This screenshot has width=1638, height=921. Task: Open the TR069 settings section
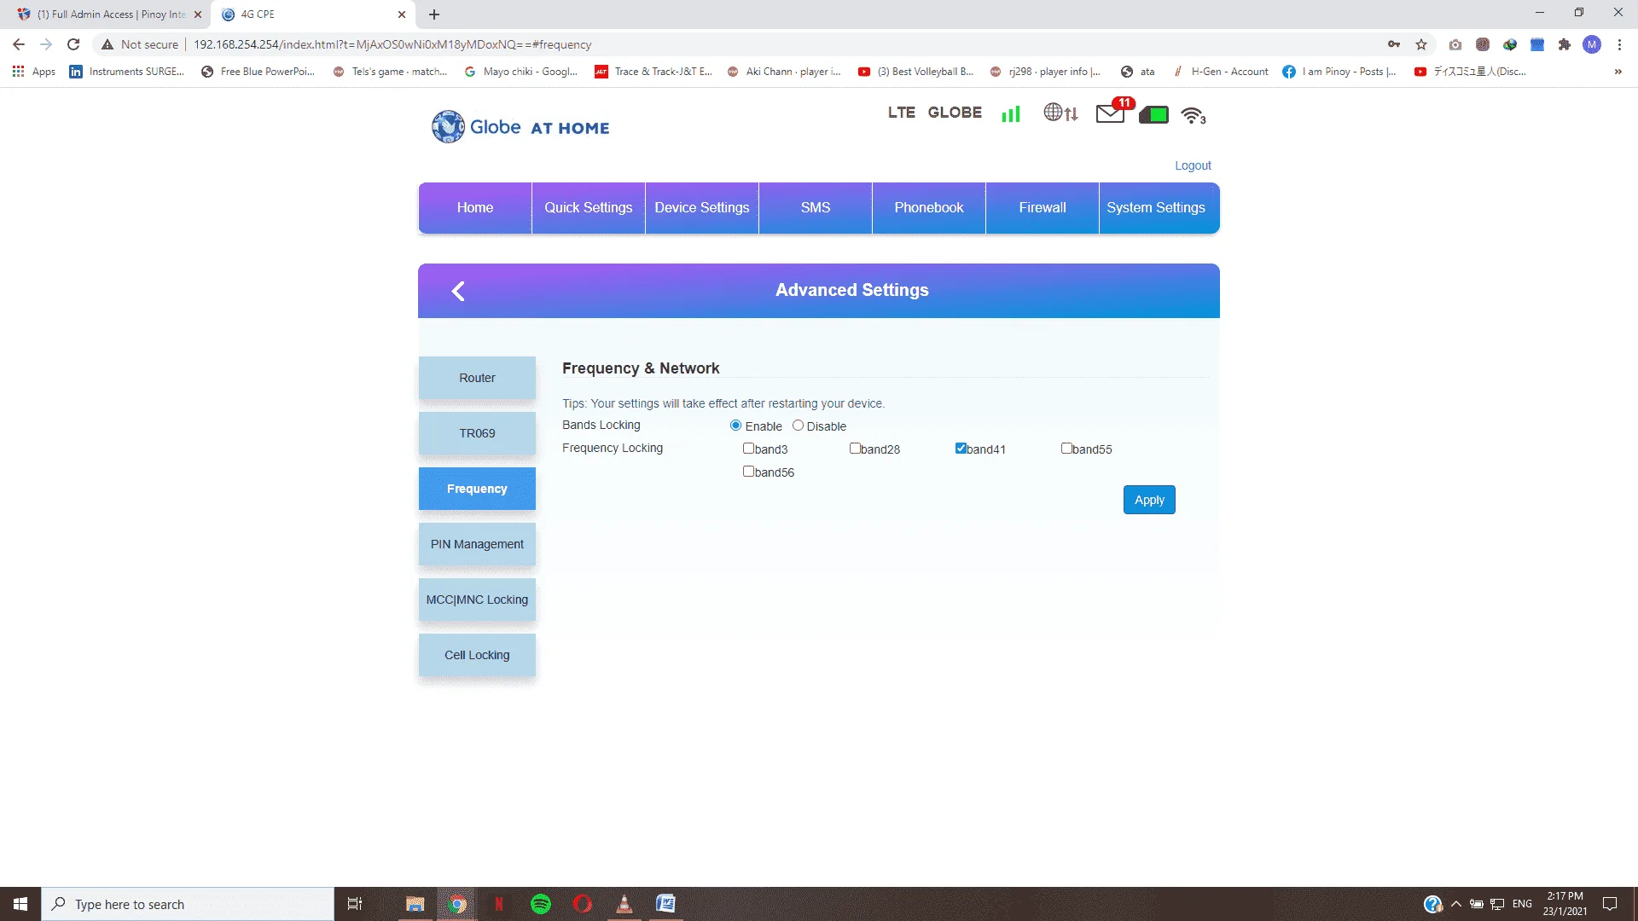(477, 433)
